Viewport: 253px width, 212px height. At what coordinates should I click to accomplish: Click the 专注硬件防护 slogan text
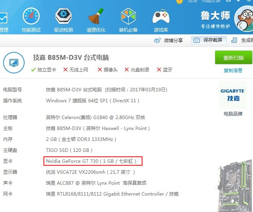216,26
